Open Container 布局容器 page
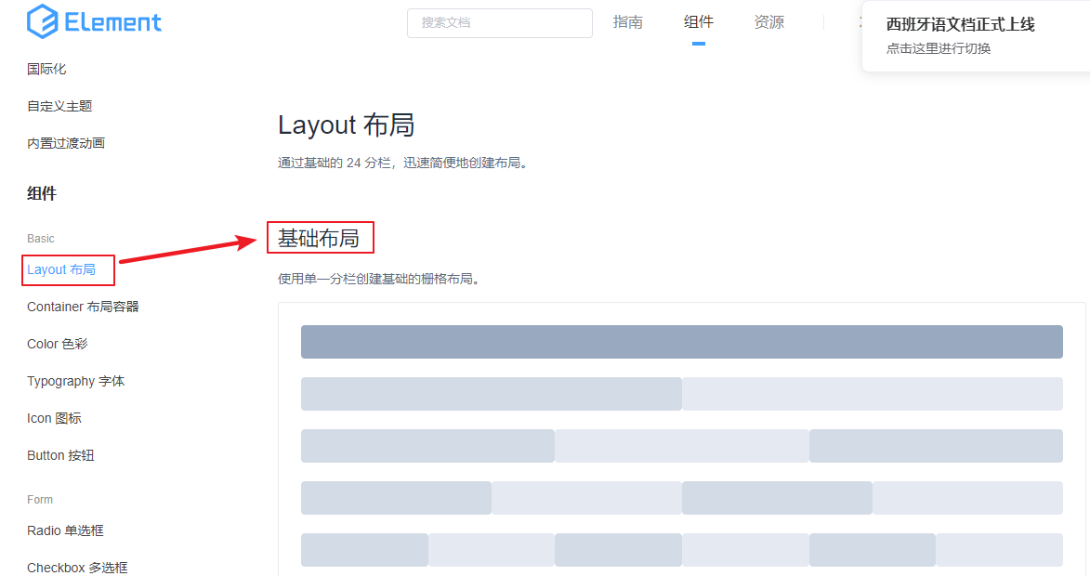The image size is (1090, 576). coord(83,307)
